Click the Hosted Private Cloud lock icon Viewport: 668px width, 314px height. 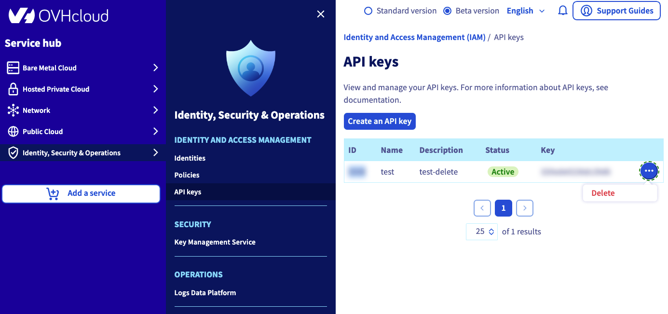click(x=13, y=89)
